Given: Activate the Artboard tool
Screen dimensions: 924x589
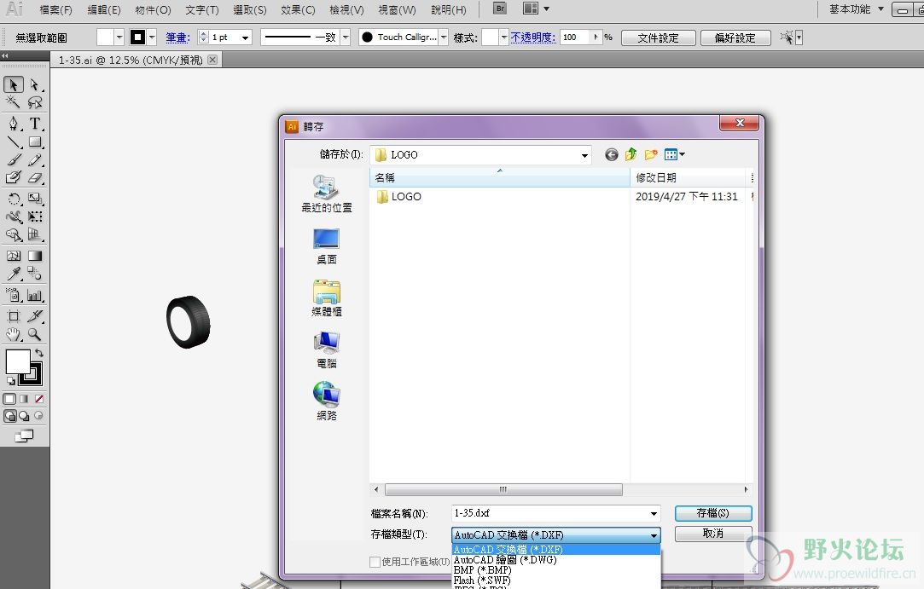Looking at the screenshot, I should pos(14,316).
